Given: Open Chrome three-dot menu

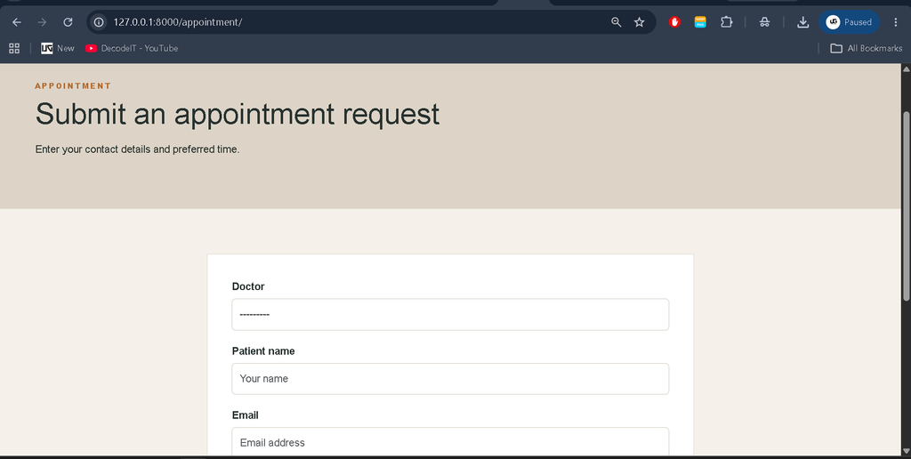Looking at the screenshot, I should (x=896, y=22).
